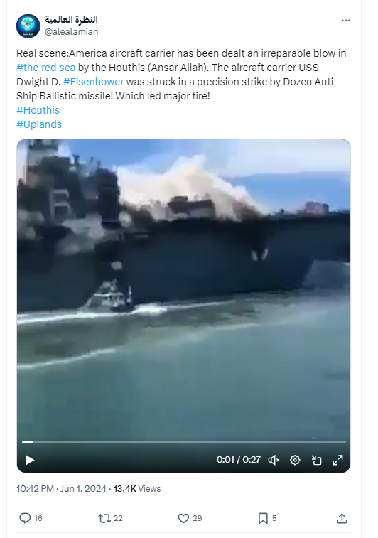
Task: Open video settings gear
Action: [x=295, y=460]
